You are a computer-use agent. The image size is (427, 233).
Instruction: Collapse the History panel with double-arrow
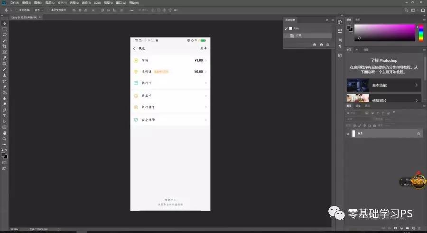(327, 20)
